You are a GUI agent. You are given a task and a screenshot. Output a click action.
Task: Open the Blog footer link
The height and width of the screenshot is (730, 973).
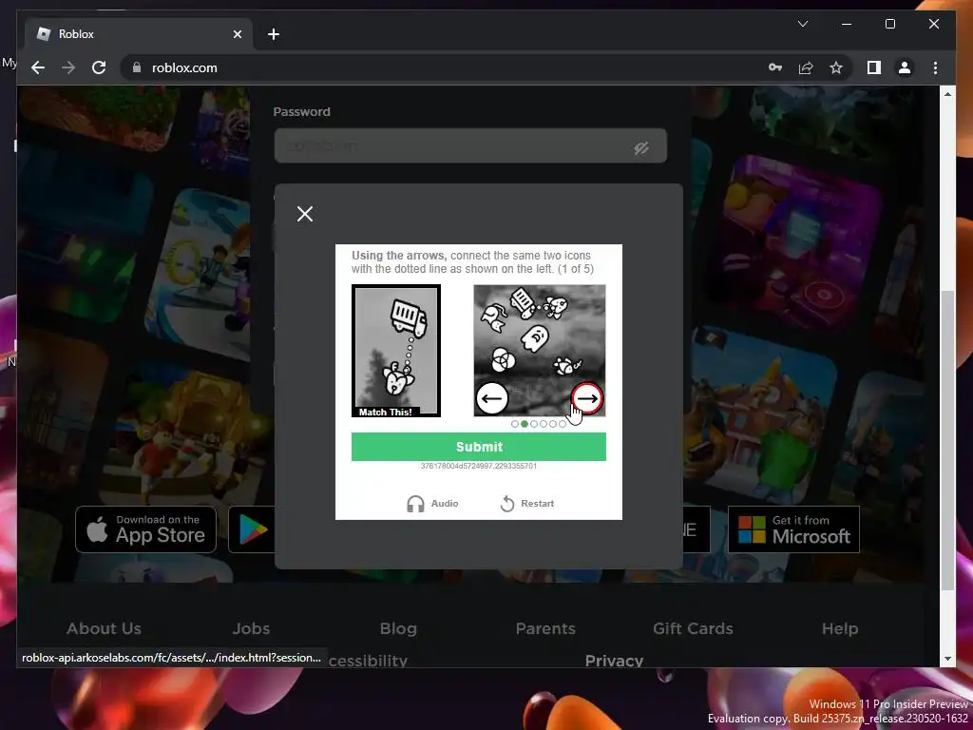point(398,629)
